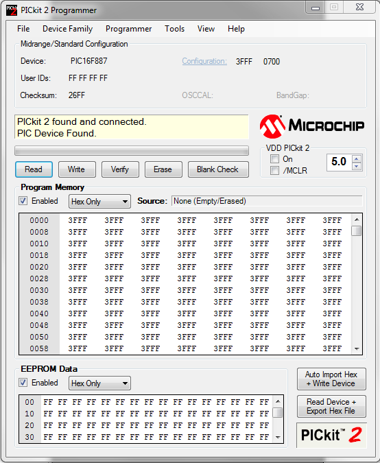380x463 pixels.
Task: Click EEPROM row address 00
Action: 29,402
